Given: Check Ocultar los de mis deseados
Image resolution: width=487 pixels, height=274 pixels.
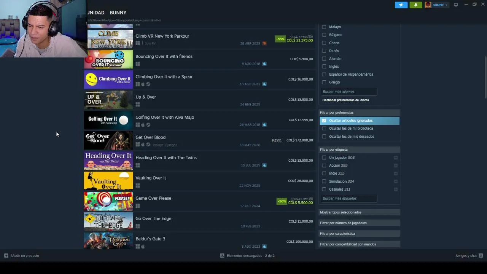Looking at the screenshot, I should point(324,137).
